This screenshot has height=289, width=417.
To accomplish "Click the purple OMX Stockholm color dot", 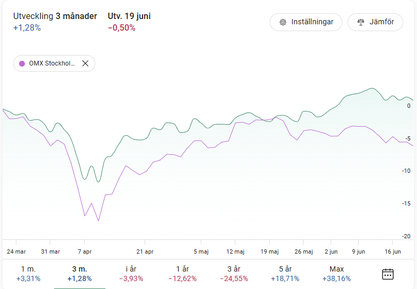I will coord(22,63).
